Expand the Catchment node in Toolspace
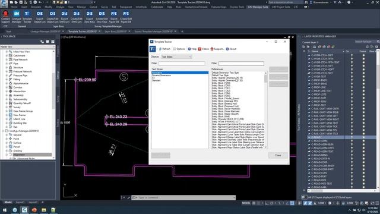Viewport: 380px width, 214px height. 7,55
